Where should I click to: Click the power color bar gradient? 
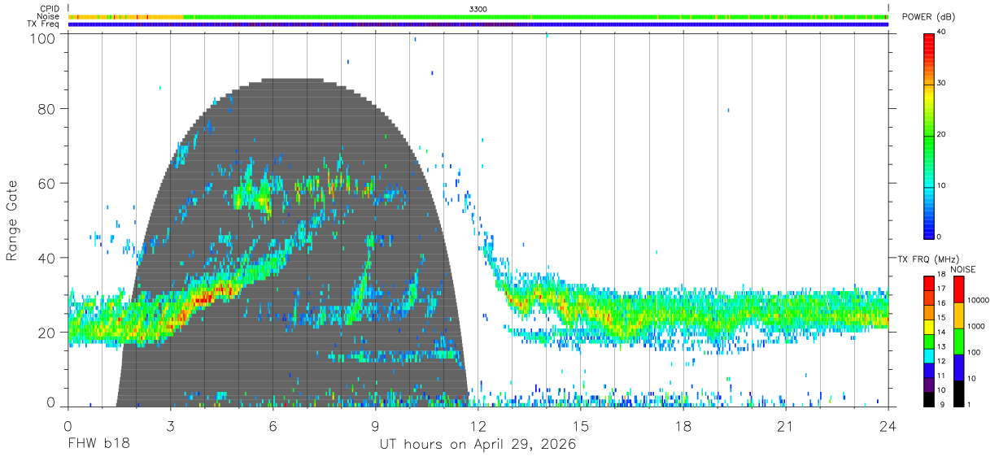[x=929, y=135]
